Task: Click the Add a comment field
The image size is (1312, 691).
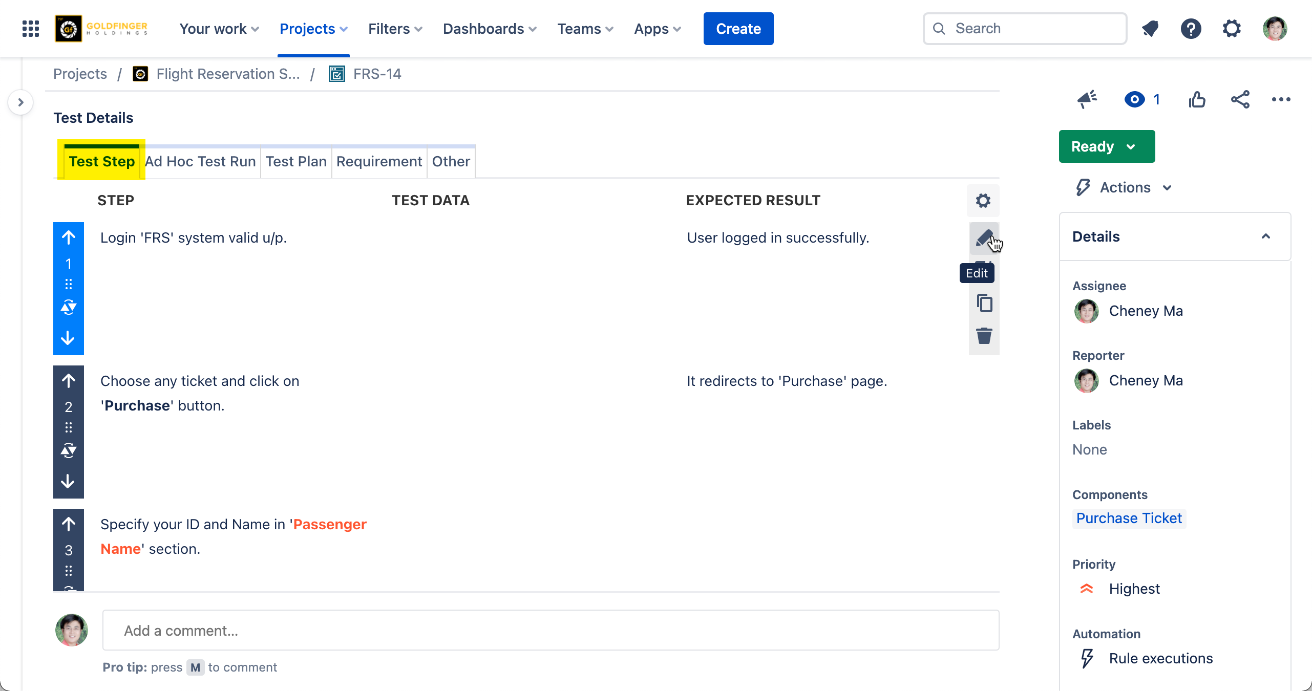Action: click(551, 631)
